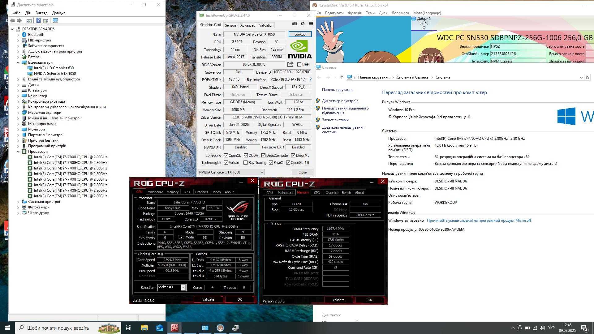594x334 pixels.
Task: Click the Up arrow in System window address bar
Action: click(342, 77)
